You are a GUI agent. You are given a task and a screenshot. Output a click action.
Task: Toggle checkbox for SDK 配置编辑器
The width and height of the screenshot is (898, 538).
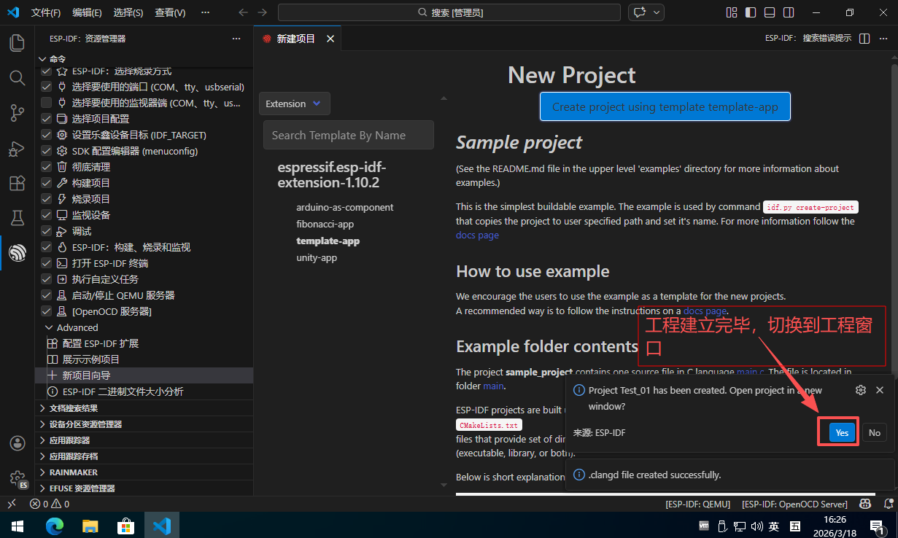(47, 151)
